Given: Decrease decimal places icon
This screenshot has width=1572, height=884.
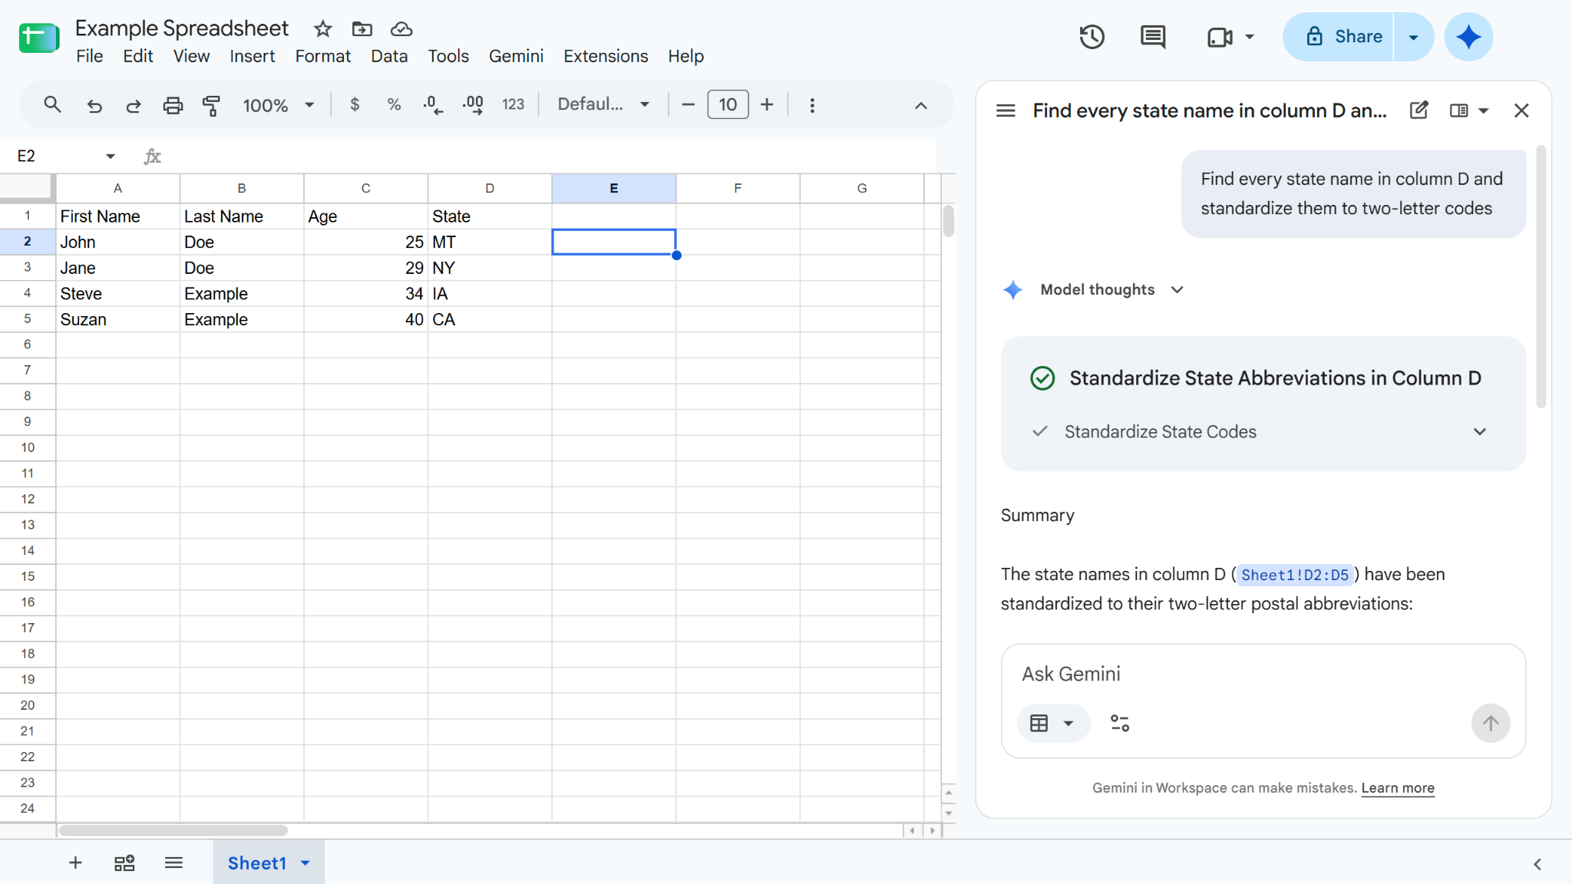Looking at the screenshot, I should point(433,105).
